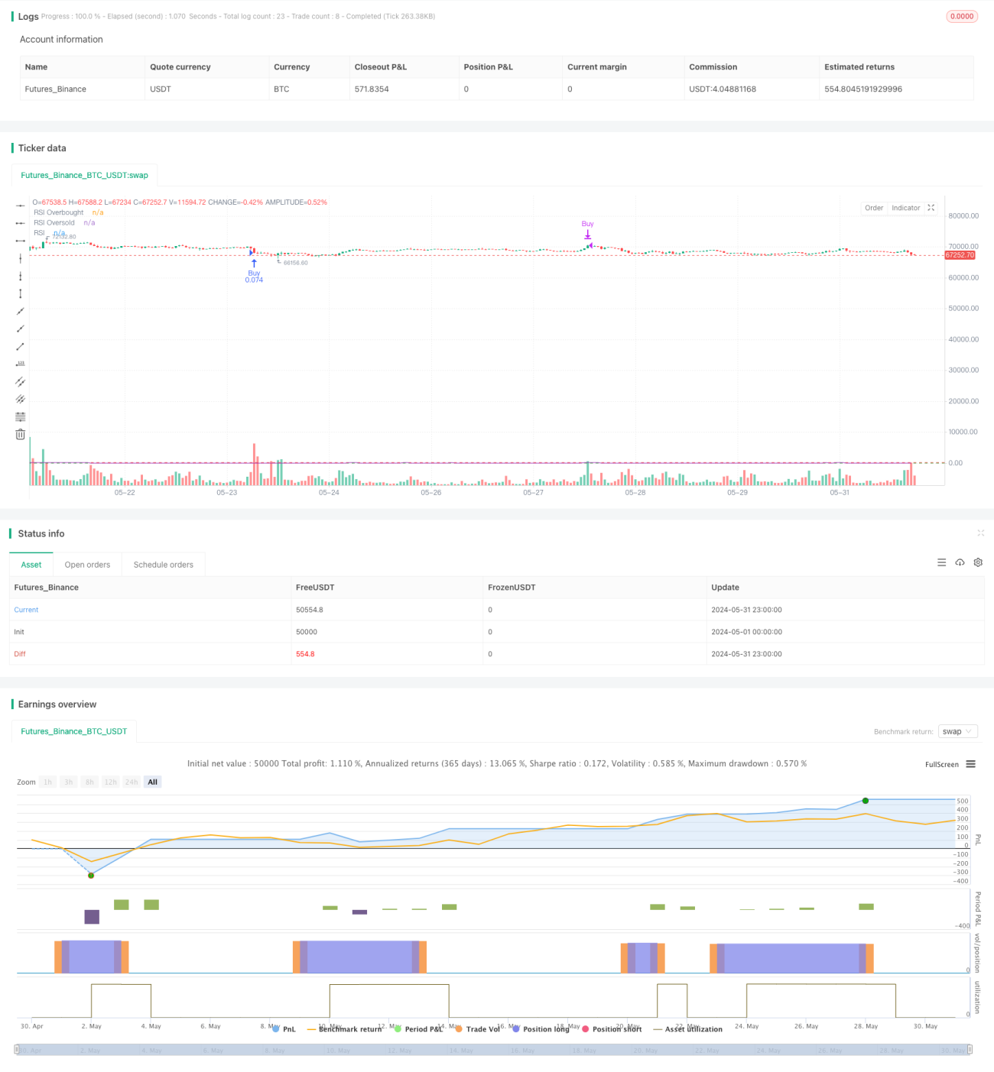Click the RSI Overbought indicator label
Screen dimensions: 994x1072
(x=59, y=212)
